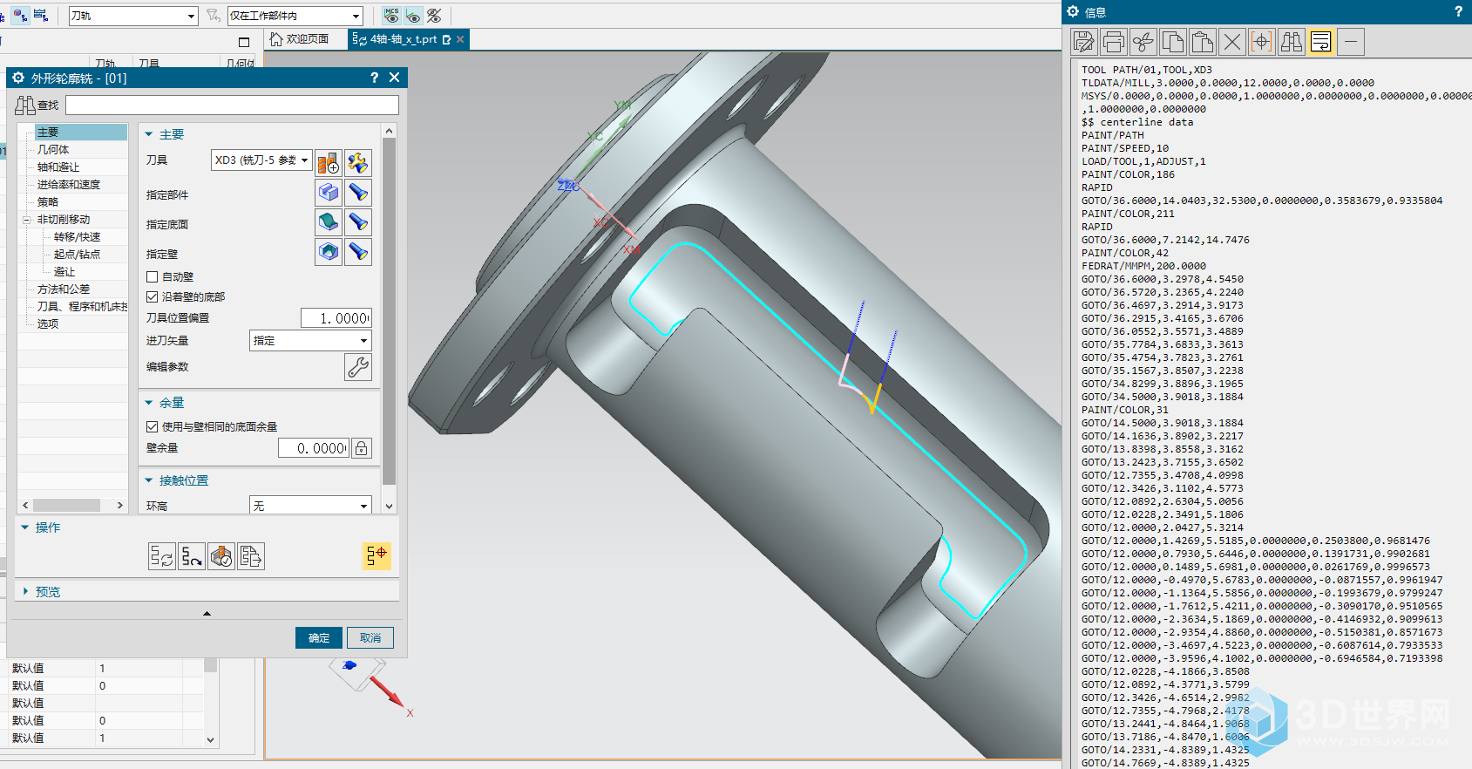This screenshot has width=1472, height=769.
Task: Select 进给率和速度 in the dialog tree
Action: [69, 185]
